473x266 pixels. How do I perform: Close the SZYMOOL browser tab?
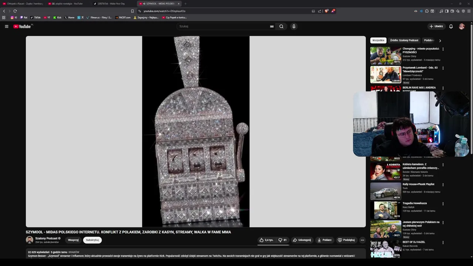click(178, 4)
